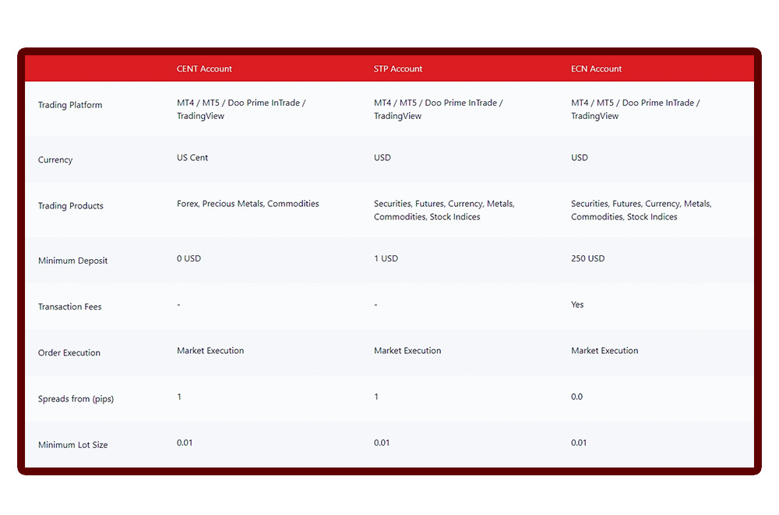Select the STP Account trading platform text
The width and height of the screenshot is (779, 515).
(438, 110)
